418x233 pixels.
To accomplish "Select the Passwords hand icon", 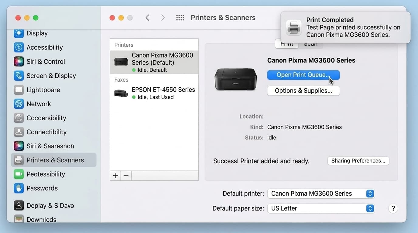I will (x=19, y=188).
